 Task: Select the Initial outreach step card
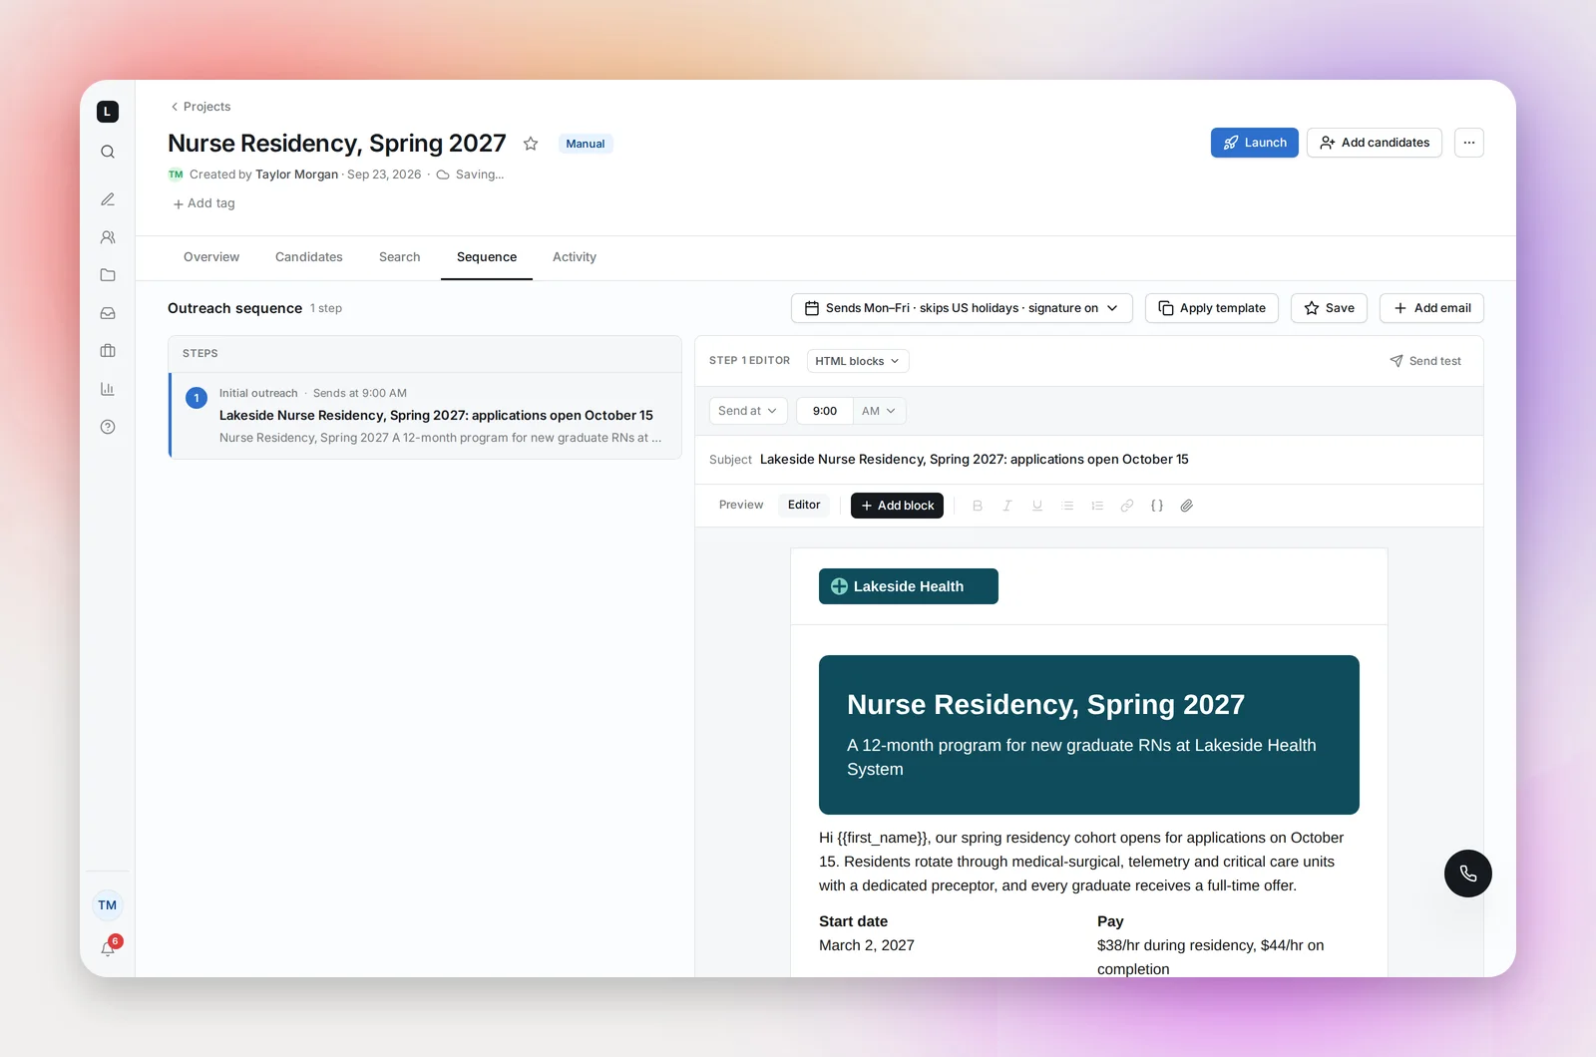pos(426,416)
